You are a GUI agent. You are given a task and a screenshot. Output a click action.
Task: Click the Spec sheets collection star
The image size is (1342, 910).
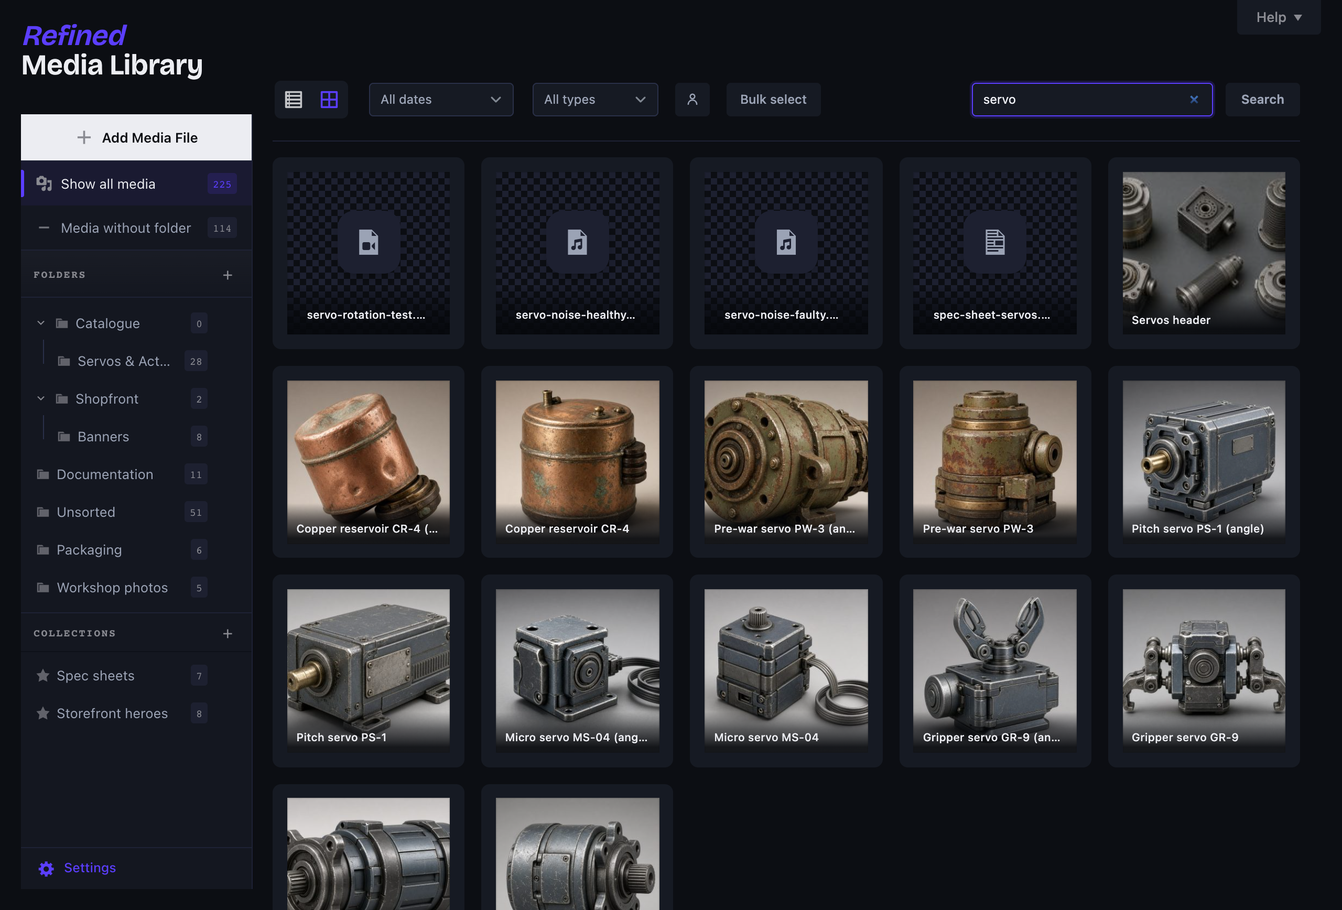pos(43,676)
